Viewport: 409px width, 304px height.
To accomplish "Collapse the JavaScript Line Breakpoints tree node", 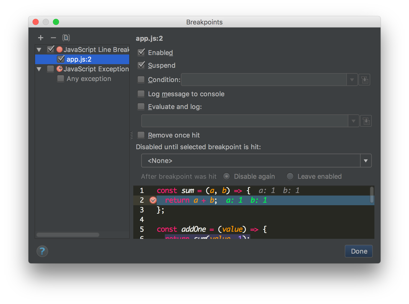I will (39, 49).
